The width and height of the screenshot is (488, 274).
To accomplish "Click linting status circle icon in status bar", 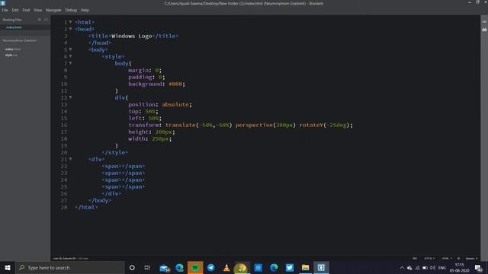I will (x=458, y=259).
